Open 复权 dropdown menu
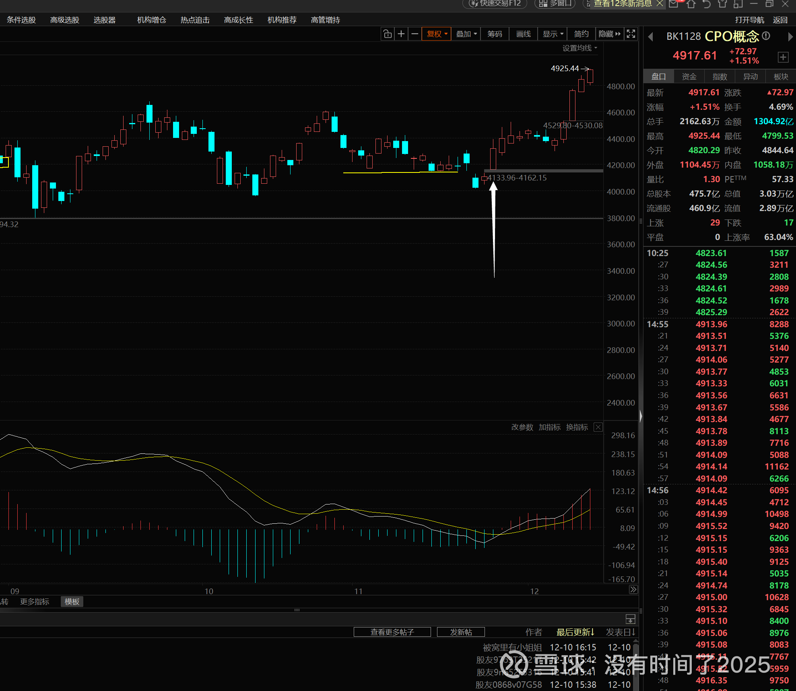This screenshot has width=796, height=691. coord(437,34)
